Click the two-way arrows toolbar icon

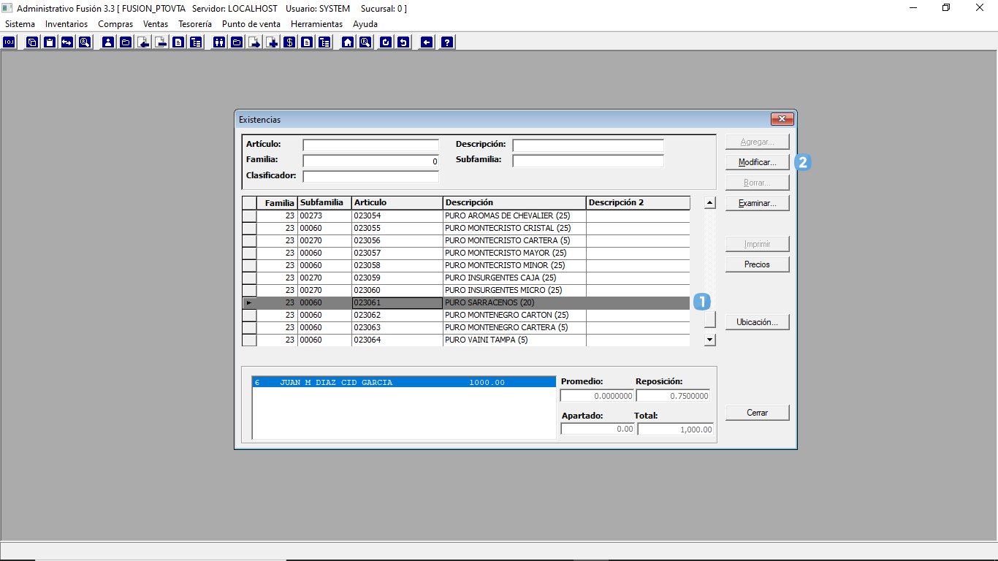[x=66, y=42]
